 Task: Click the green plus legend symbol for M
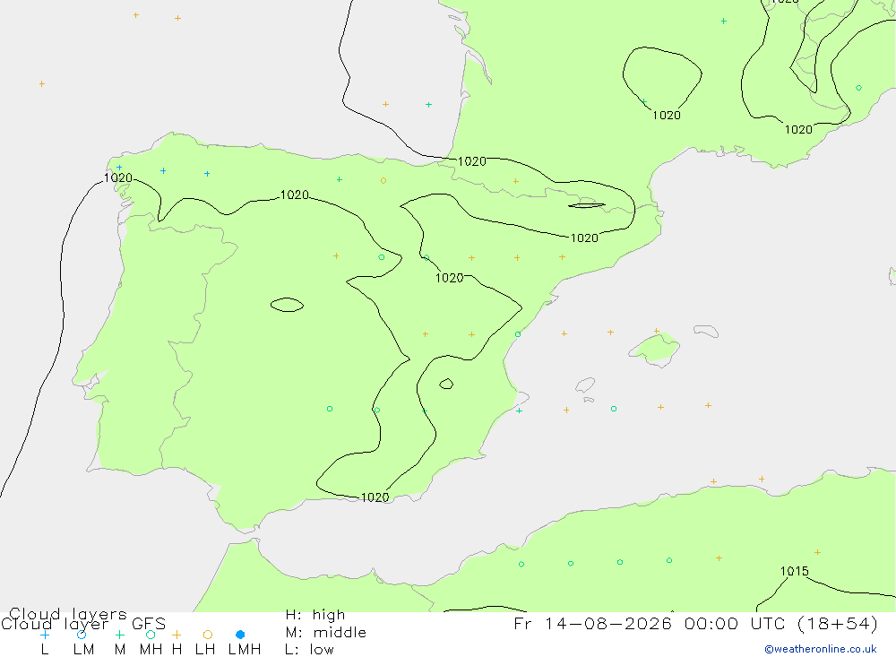(119, 635)
